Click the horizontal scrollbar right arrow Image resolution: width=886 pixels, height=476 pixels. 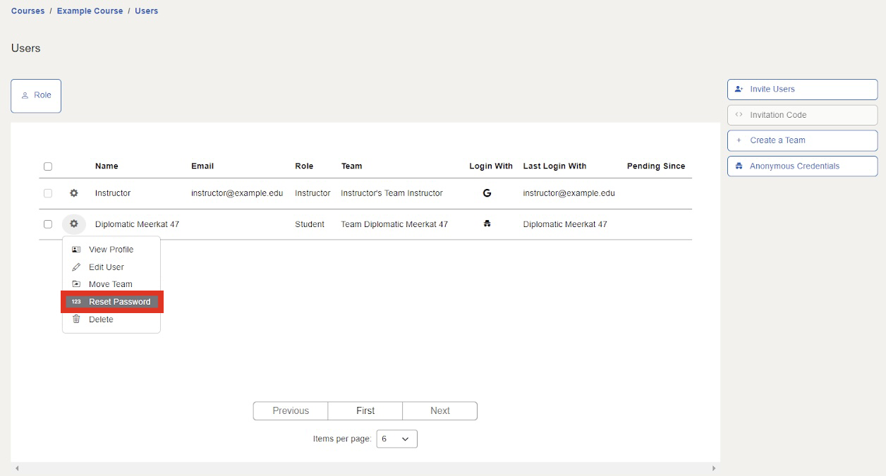[714, 468]
